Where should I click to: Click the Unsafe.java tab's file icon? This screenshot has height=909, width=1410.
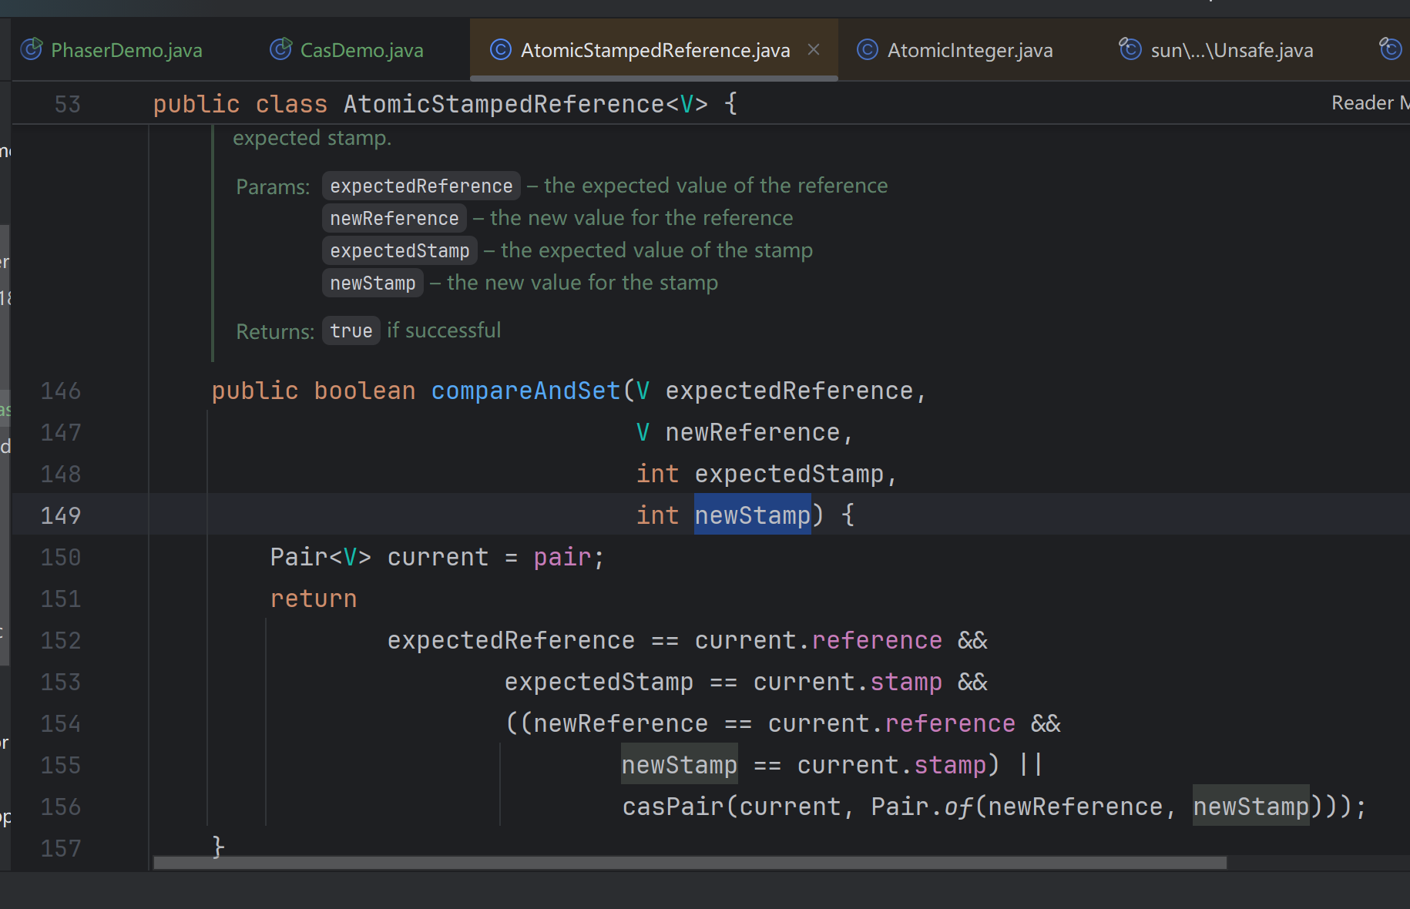tap(1130, 49)
